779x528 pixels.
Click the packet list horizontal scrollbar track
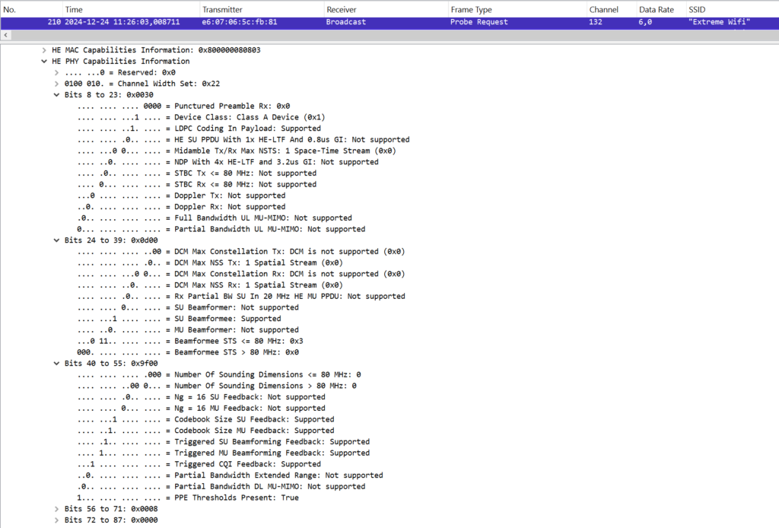[395, 35]
